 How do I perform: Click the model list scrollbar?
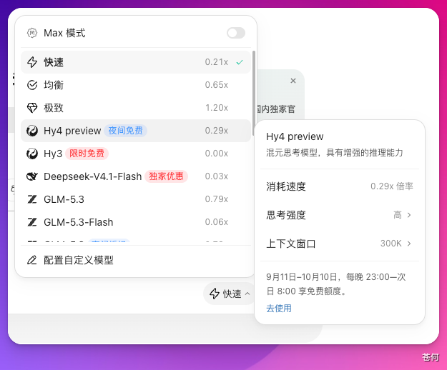click(x=253, y=93)
